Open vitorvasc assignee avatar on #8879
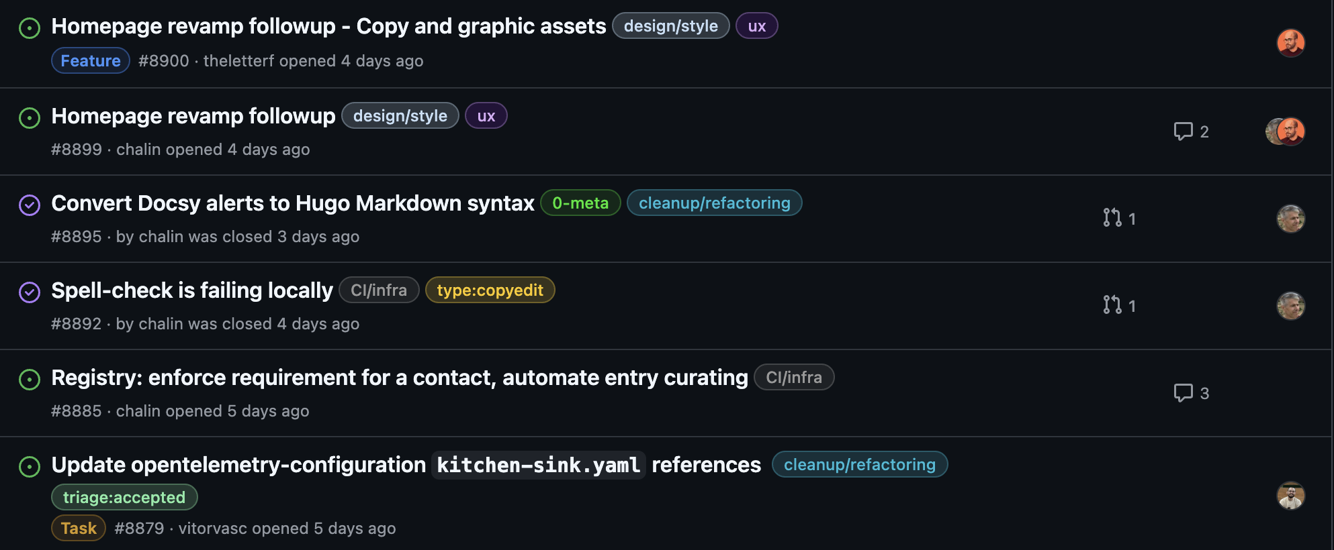 point(1290,496)
